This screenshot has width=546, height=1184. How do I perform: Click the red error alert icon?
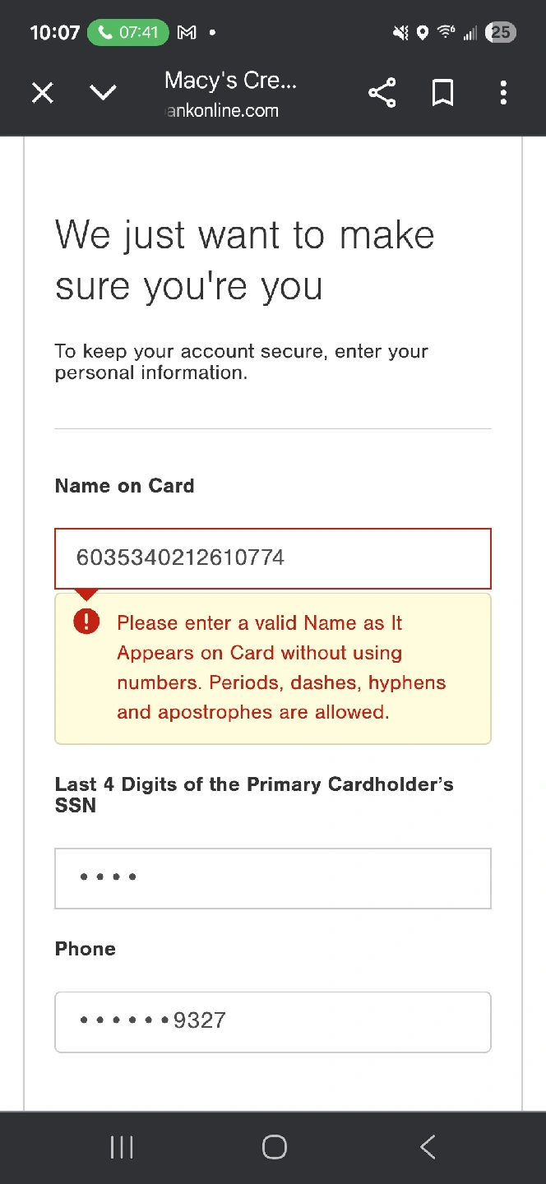[86, 622]
